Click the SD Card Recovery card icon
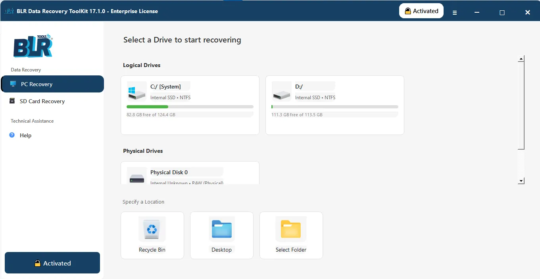This screenshot has width=540, height=279. pyautogui.click(x=12, y=101)
